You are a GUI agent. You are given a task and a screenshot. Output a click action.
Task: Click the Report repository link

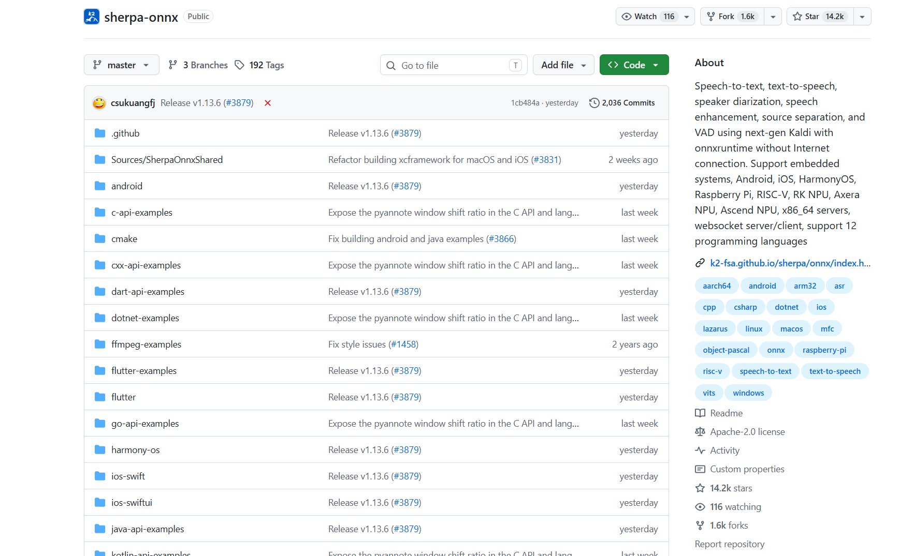tap(730, 544)
